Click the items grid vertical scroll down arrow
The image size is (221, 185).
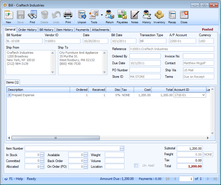click(212, 133)
